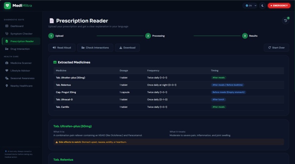Open Symptom Checker from the sidebar
Viewport: 295px width, 164px height.
21,34
